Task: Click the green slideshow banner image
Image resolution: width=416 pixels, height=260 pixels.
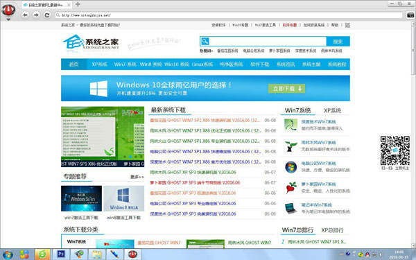Action: 103,137
